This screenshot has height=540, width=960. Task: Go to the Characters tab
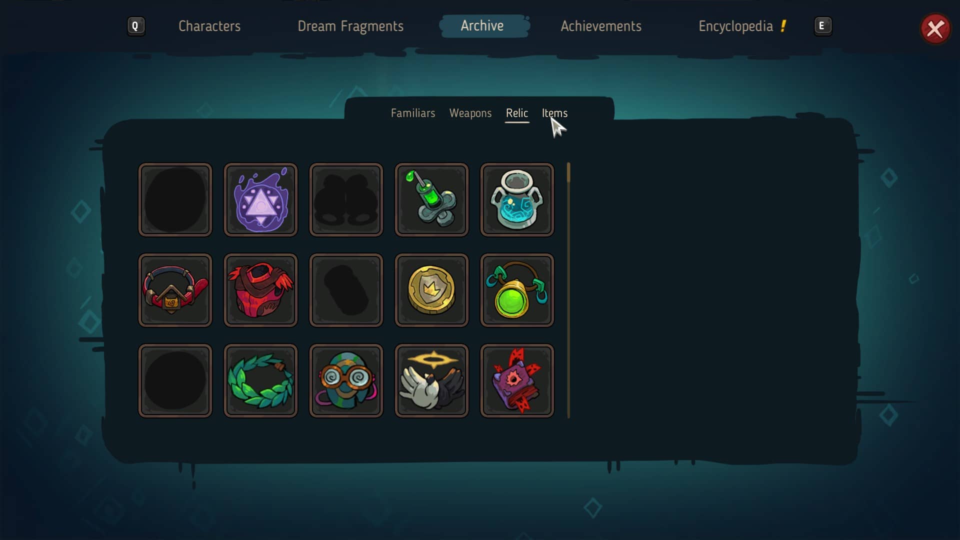pos(209,26)
